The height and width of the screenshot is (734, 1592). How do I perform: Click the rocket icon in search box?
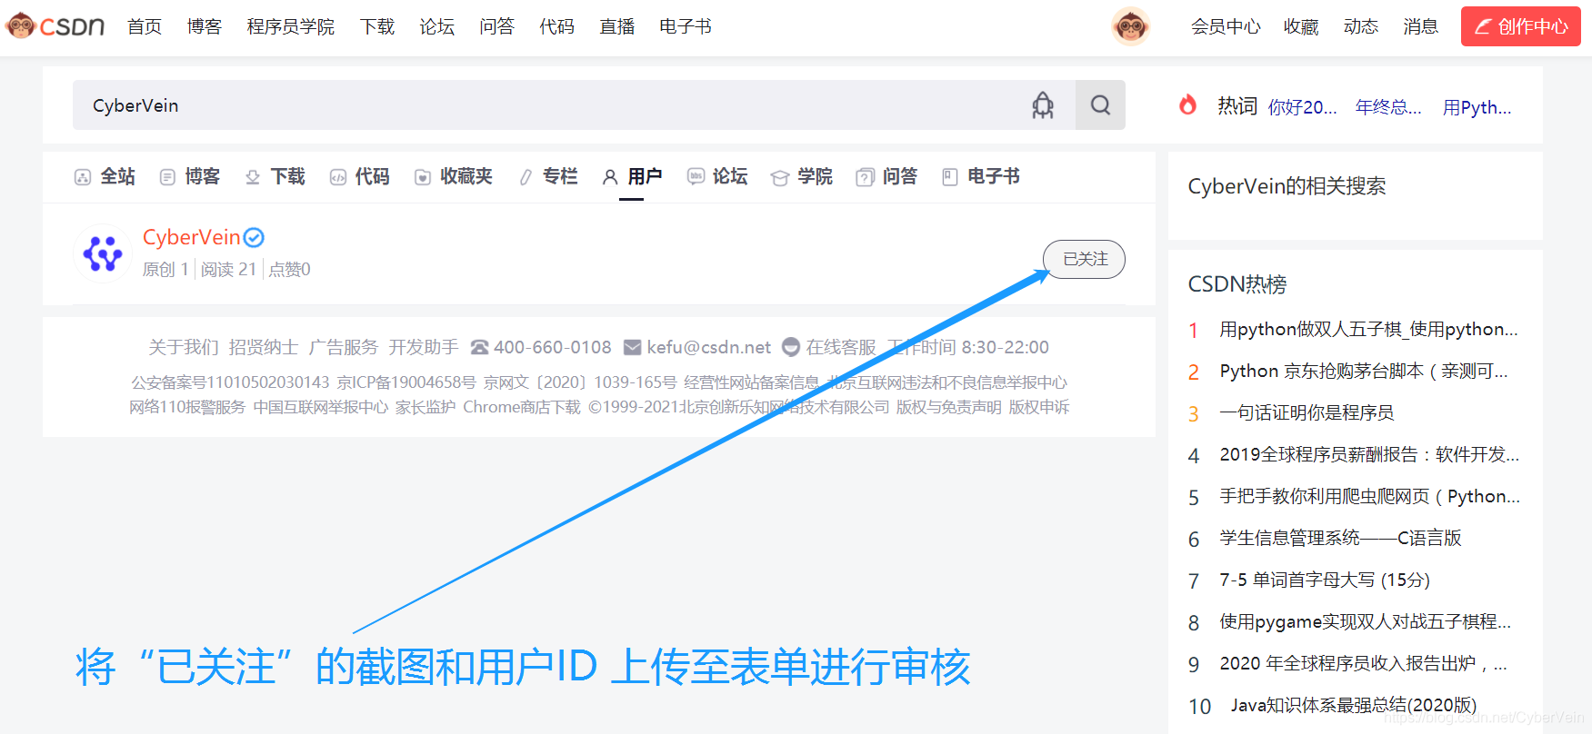1043,105
